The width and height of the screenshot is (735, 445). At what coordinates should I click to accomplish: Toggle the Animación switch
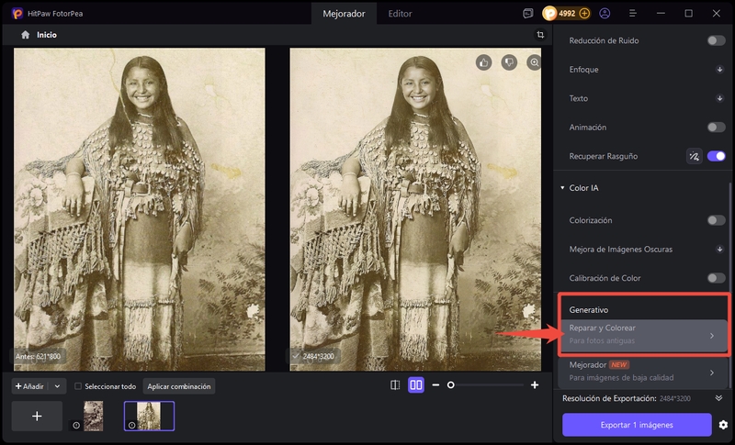click(717, 128)
